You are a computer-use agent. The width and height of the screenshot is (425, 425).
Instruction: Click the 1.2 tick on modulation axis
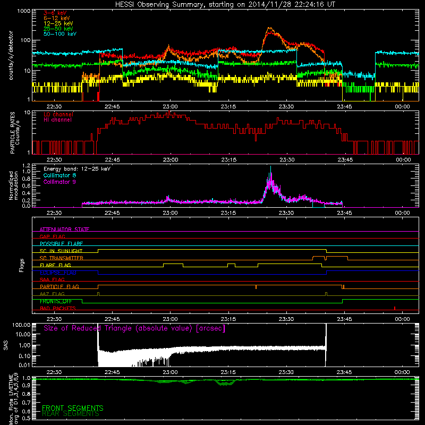pos(26,165)
